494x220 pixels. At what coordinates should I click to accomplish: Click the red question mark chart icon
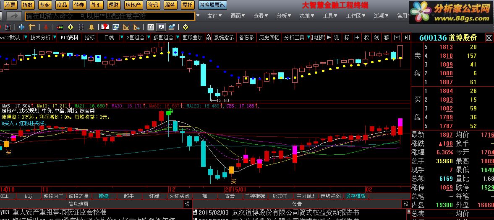(105, 27)
